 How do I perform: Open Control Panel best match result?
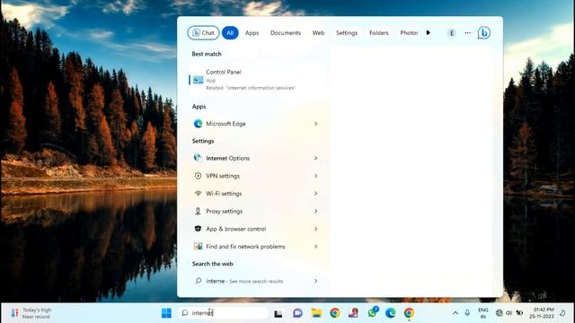tap(257, 80)
